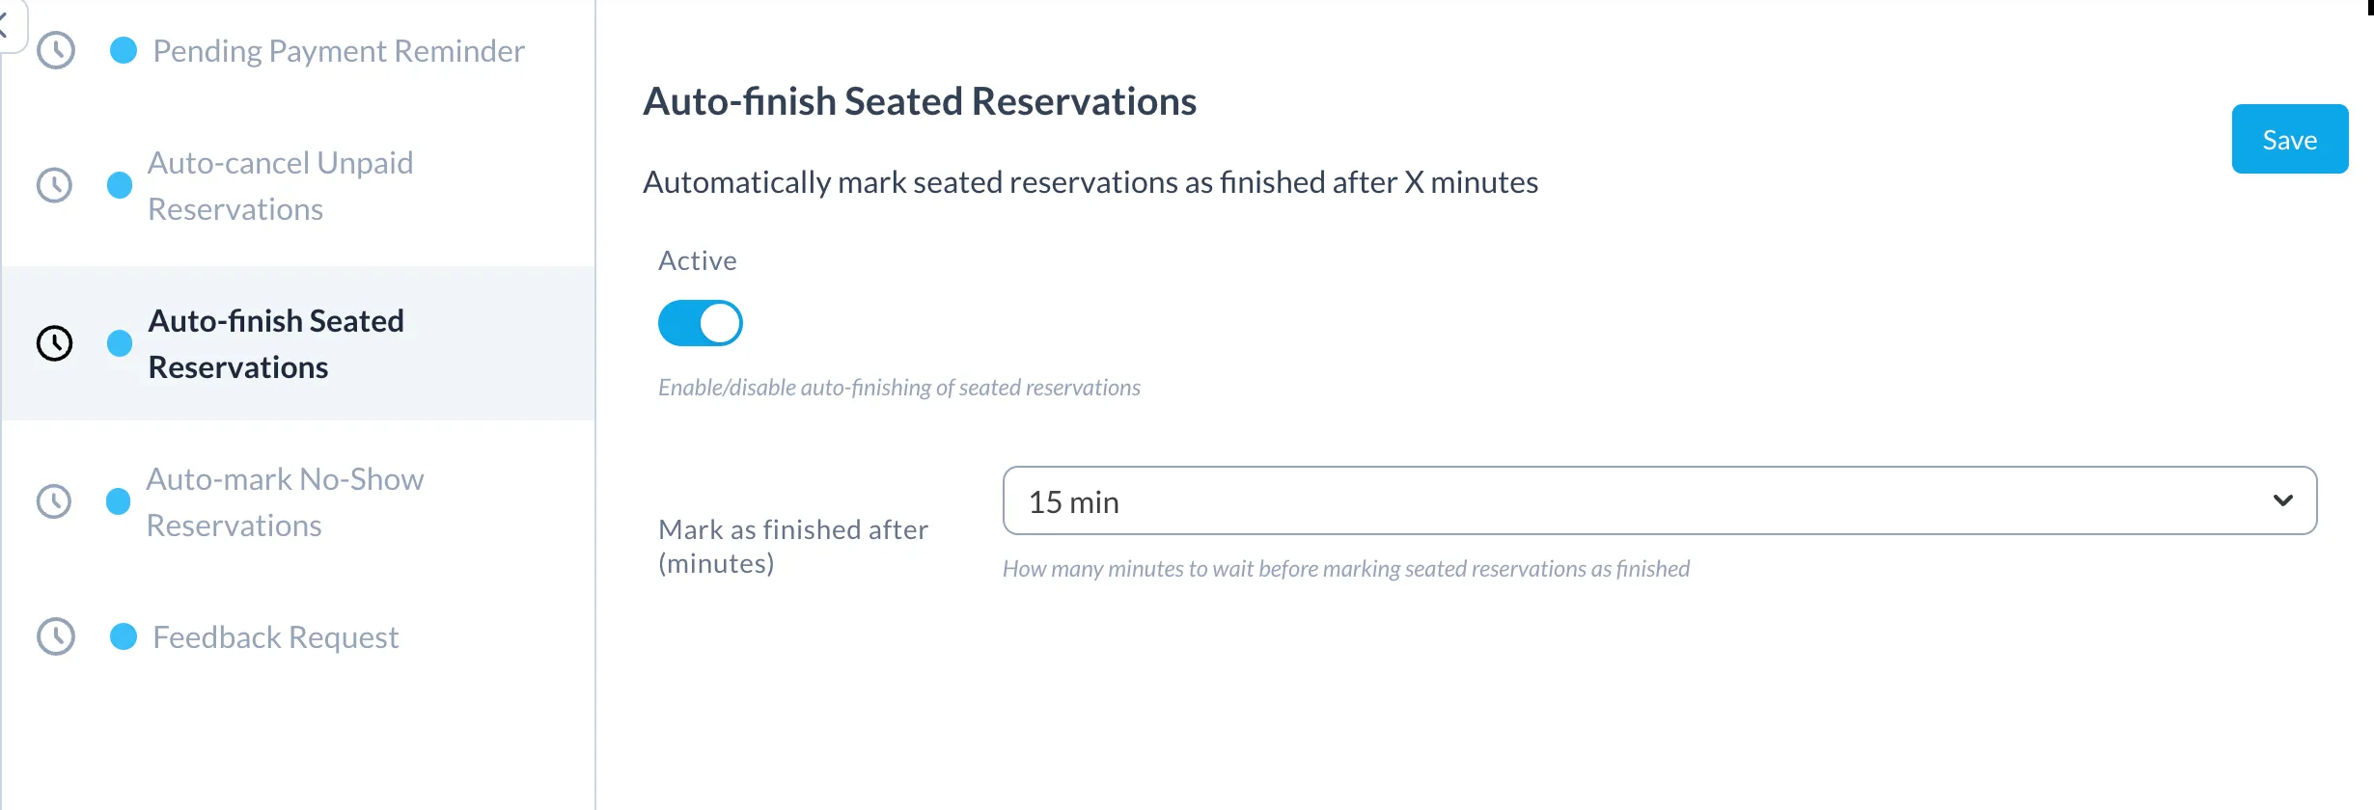The height and width of the screenshot is (810, 2374).
Task: Click the Active label
Action: point(698,260)
